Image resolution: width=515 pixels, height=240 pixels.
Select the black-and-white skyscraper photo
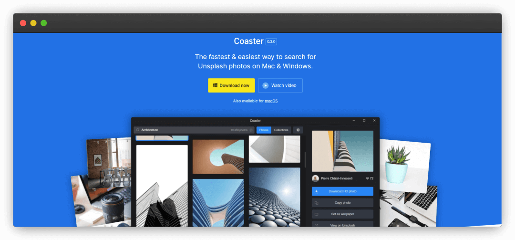162,186
